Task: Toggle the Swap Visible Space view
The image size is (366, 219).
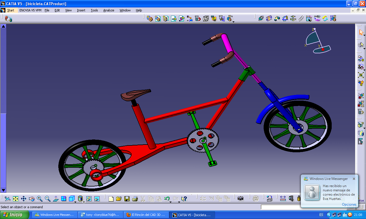Action: [x=97, y=198]
